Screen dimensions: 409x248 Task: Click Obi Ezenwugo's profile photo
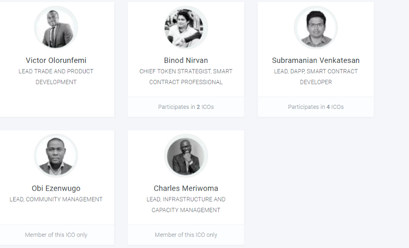click(56, 156)
